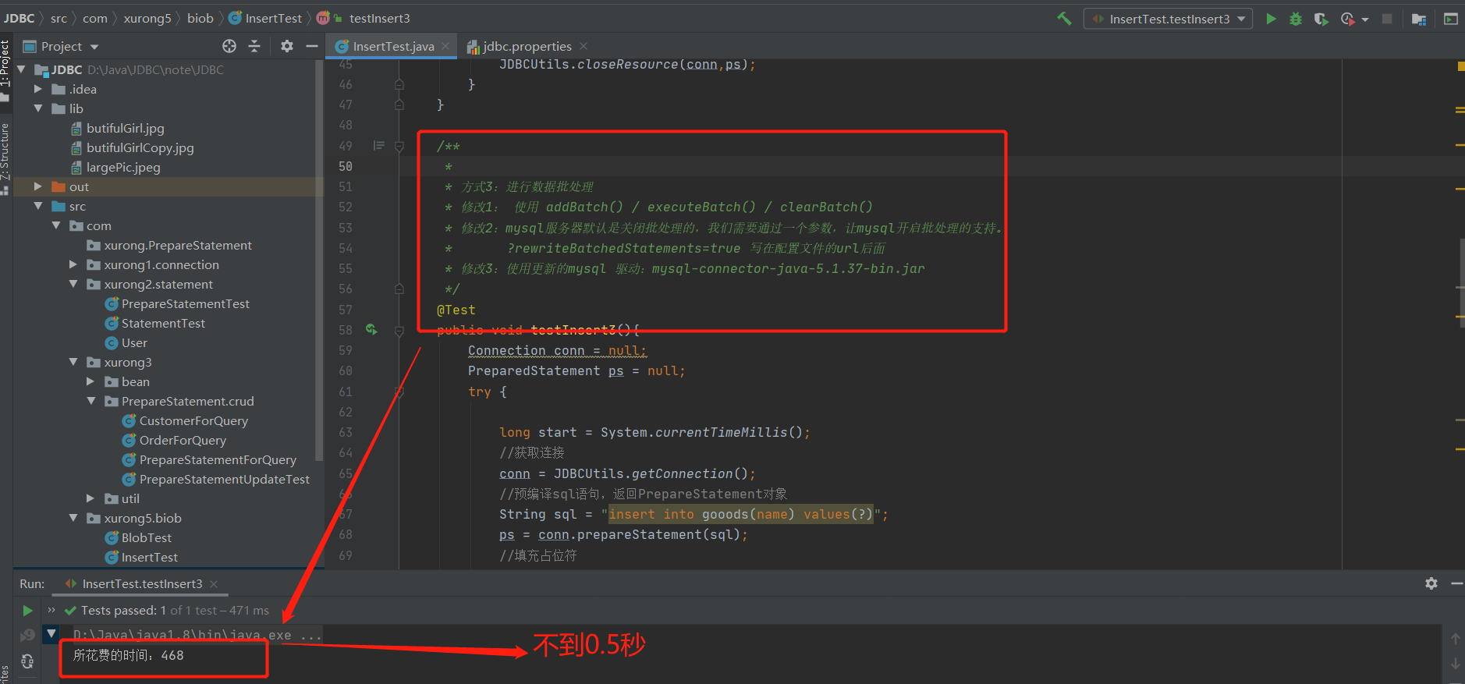Start debugging with the bug icon

[x=1296, y=19]
